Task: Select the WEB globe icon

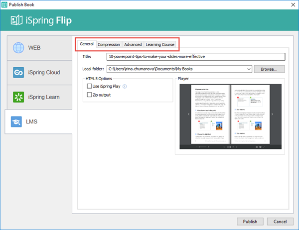Action: [x=18, y=48]
